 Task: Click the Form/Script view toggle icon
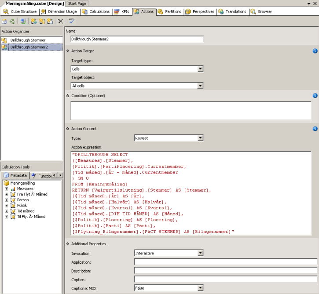(23, 21)
